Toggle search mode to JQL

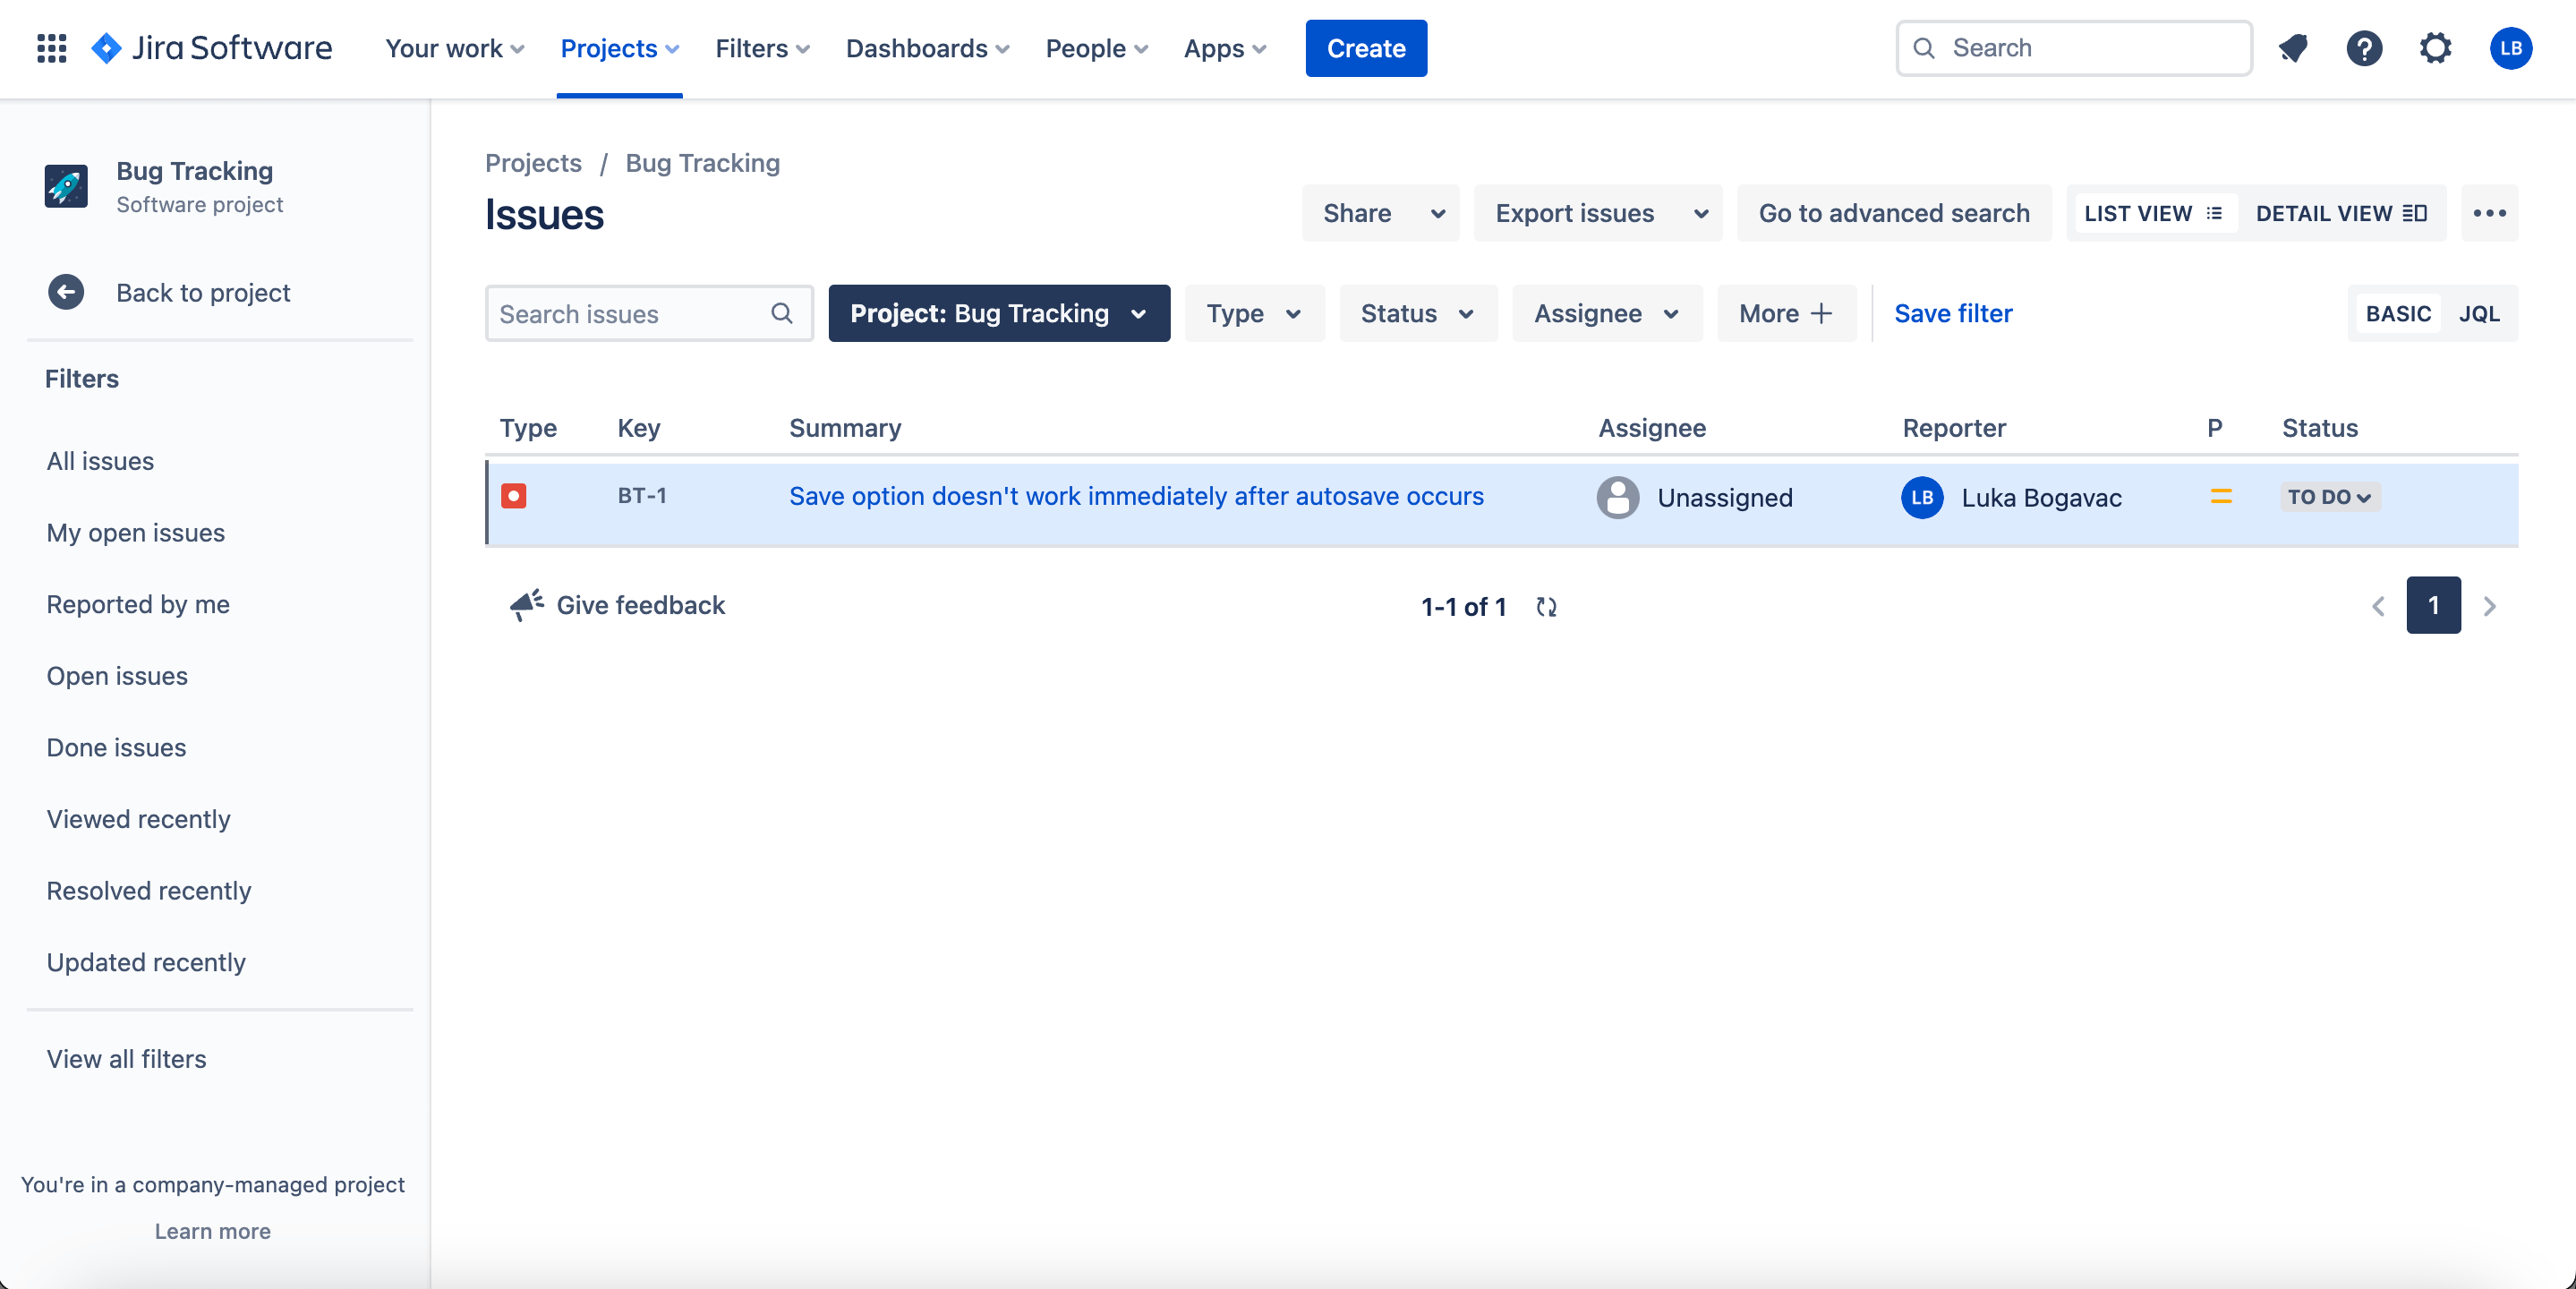(x=2479, y=314)
